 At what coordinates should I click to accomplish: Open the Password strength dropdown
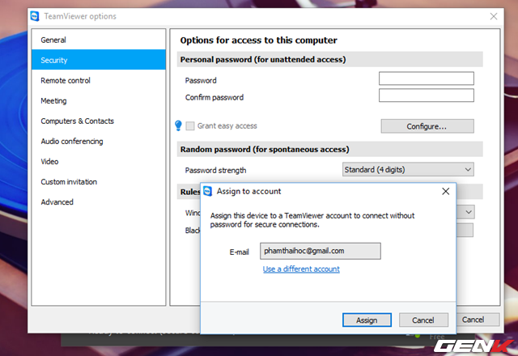[408, 169]
